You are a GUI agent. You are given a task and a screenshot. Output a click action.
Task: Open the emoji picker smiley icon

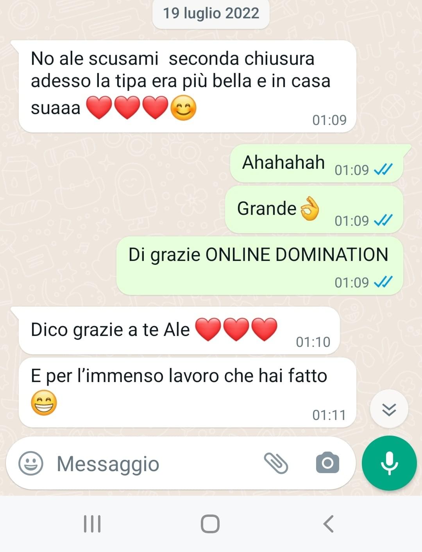coord(30,463)
